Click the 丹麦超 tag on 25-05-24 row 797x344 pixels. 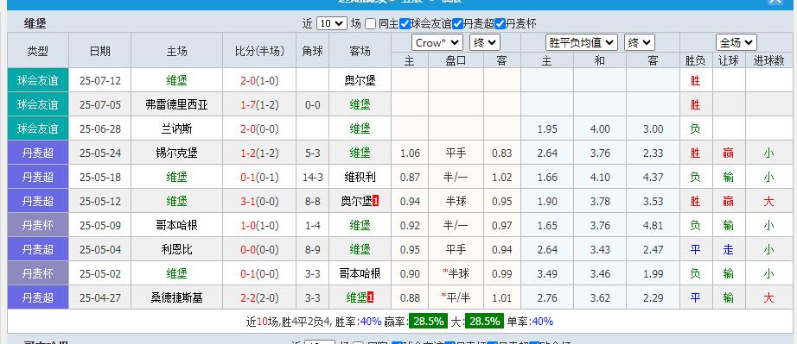pos(38,153)
